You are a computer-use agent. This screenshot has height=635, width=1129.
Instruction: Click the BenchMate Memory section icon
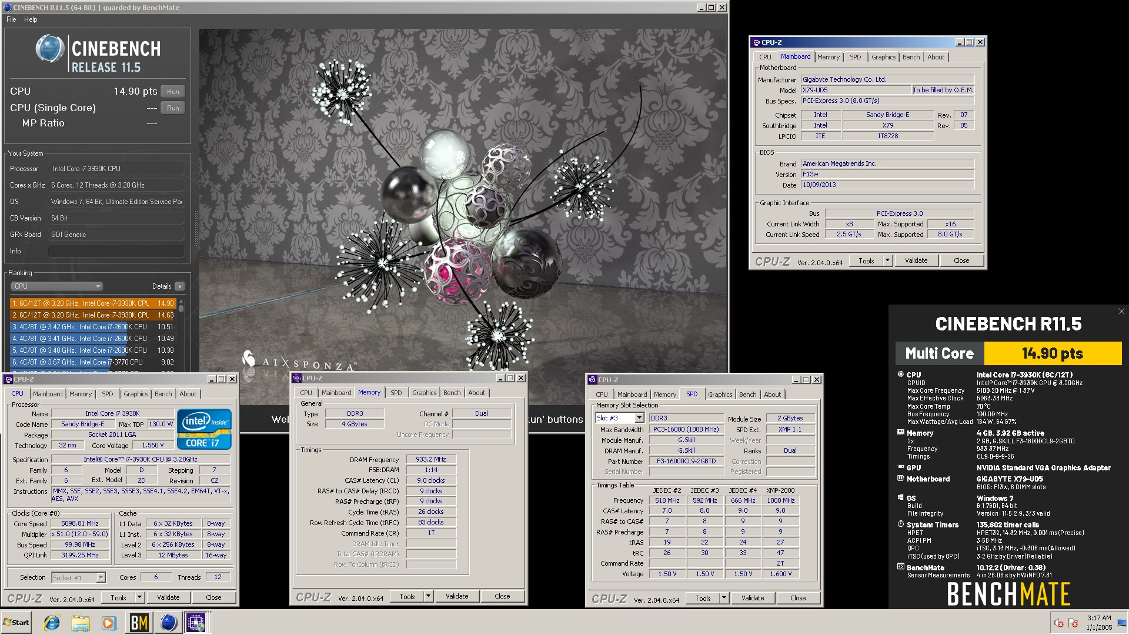(900, 433)
